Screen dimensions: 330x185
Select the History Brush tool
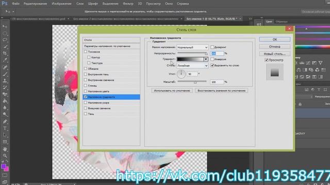5,87
